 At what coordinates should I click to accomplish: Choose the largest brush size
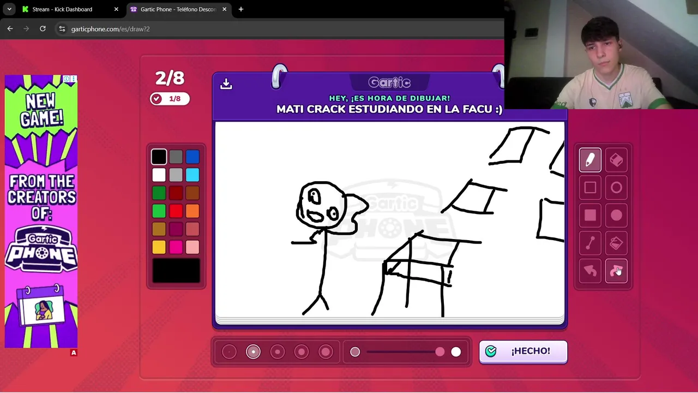(326, 352)
